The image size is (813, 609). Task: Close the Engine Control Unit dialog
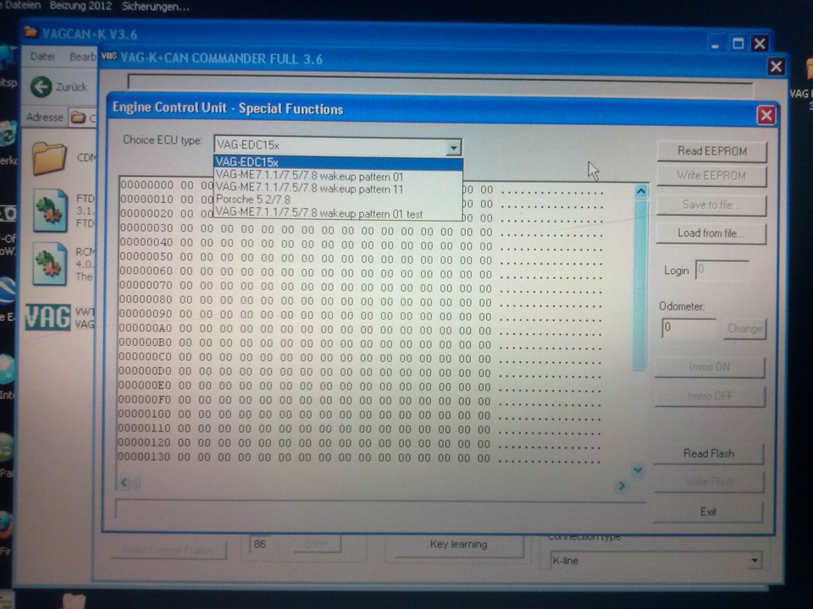pos(766,115)
